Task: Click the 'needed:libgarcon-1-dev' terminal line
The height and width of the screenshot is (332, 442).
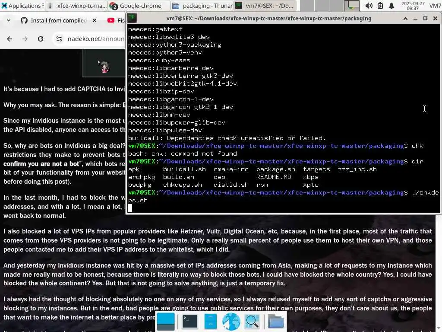Action: pyautogui.click(x=171, y=99)
